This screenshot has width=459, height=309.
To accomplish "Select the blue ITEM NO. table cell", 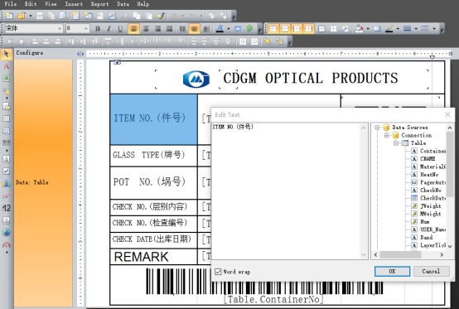I will pyautogui.click(x=153, y=119).
